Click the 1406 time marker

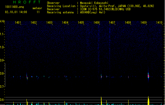(97, 23)
